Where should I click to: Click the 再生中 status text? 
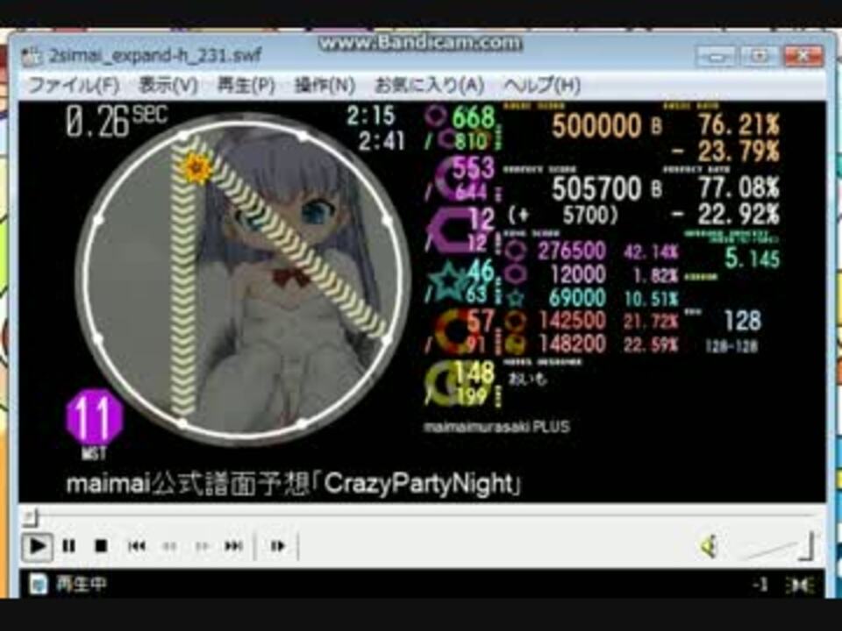(81, 584)
